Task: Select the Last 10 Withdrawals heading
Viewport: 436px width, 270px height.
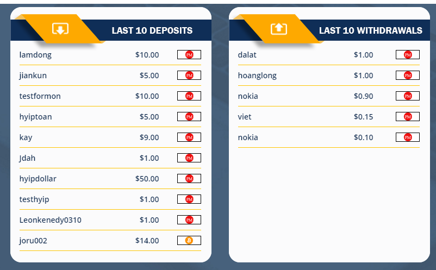Action: pyautogui.click(x=370, y=30)
